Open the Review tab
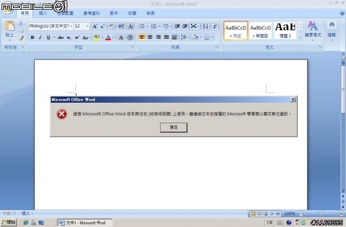 (132, 13)
